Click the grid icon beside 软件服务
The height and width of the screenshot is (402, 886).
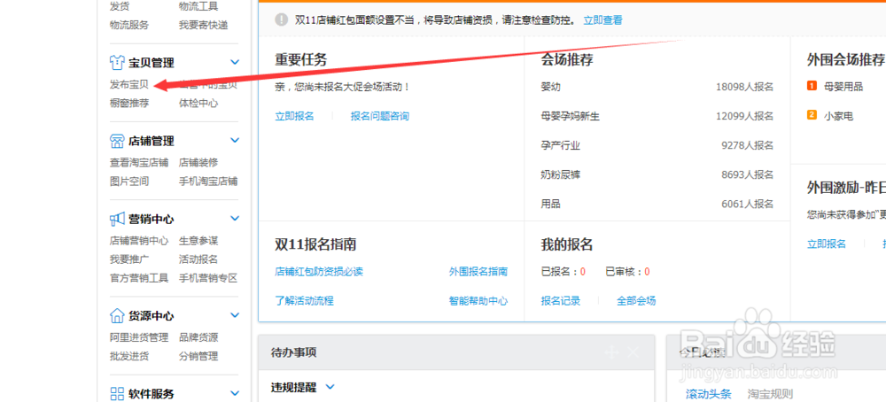[117, 393]
